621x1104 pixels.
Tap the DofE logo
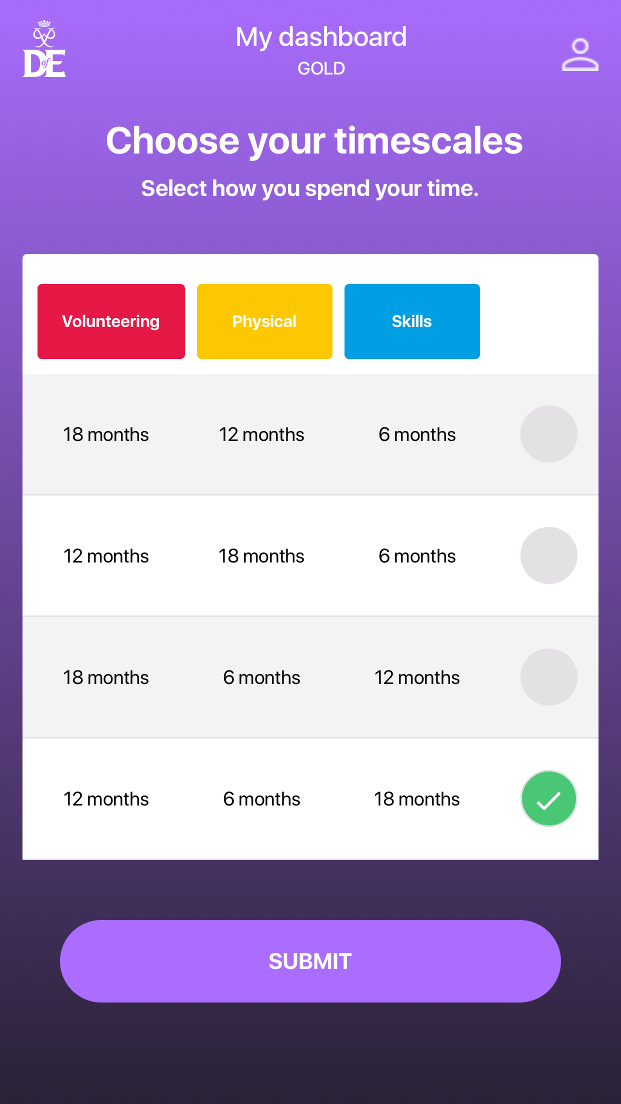coord(44,49)
